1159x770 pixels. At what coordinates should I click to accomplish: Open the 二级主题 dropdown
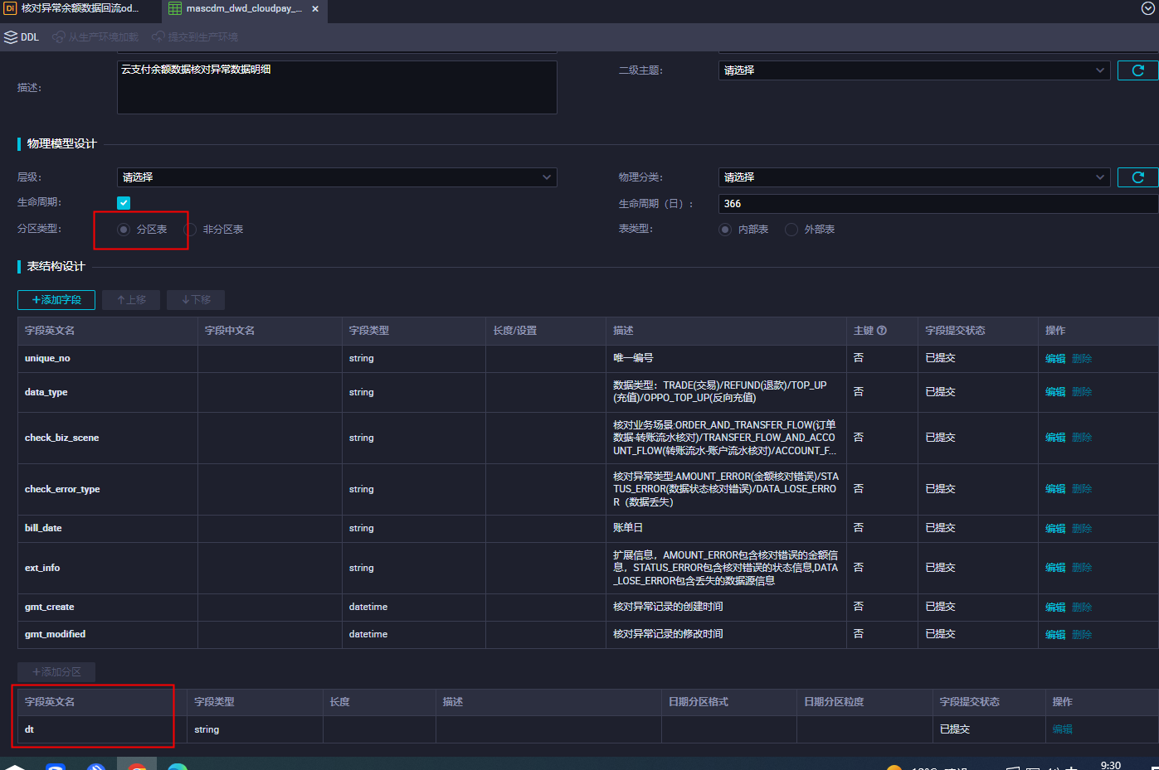(914, 70)
